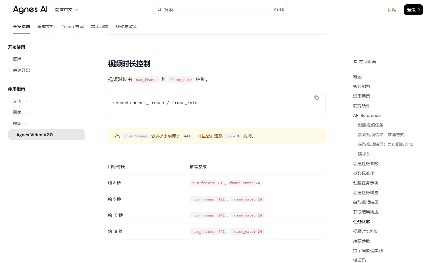Click the Agnes AI logo
The image size is (445, 263).
(30, 10)
